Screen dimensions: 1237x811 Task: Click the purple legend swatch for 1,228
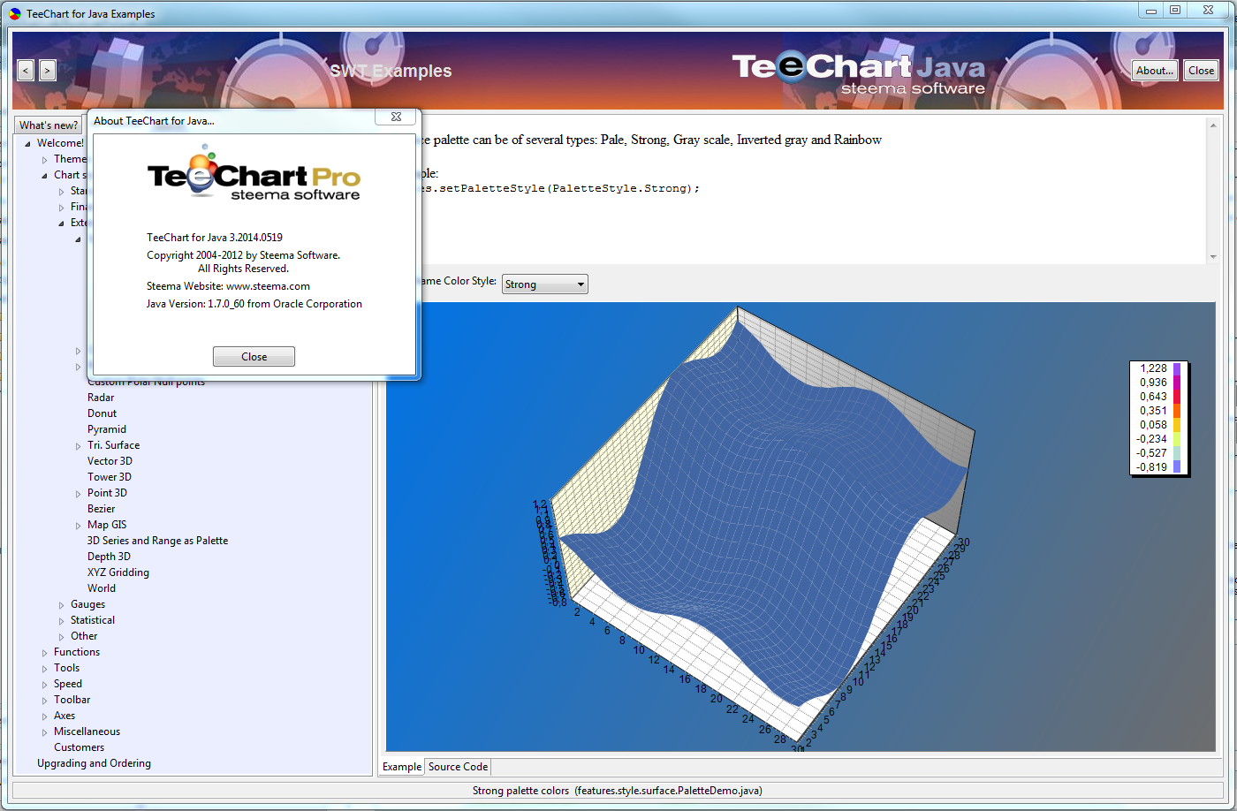point(1177,368)
